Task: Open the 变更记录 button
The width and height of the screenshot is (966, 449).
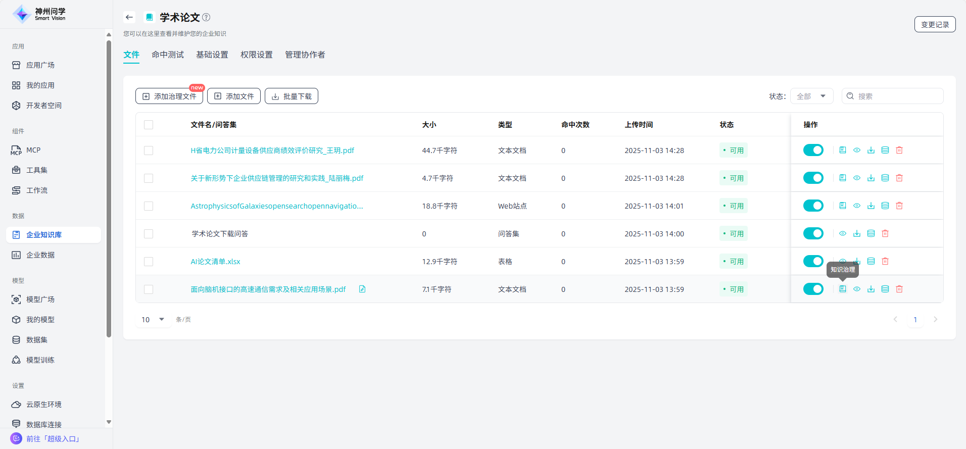Action: tap(934, 24)
